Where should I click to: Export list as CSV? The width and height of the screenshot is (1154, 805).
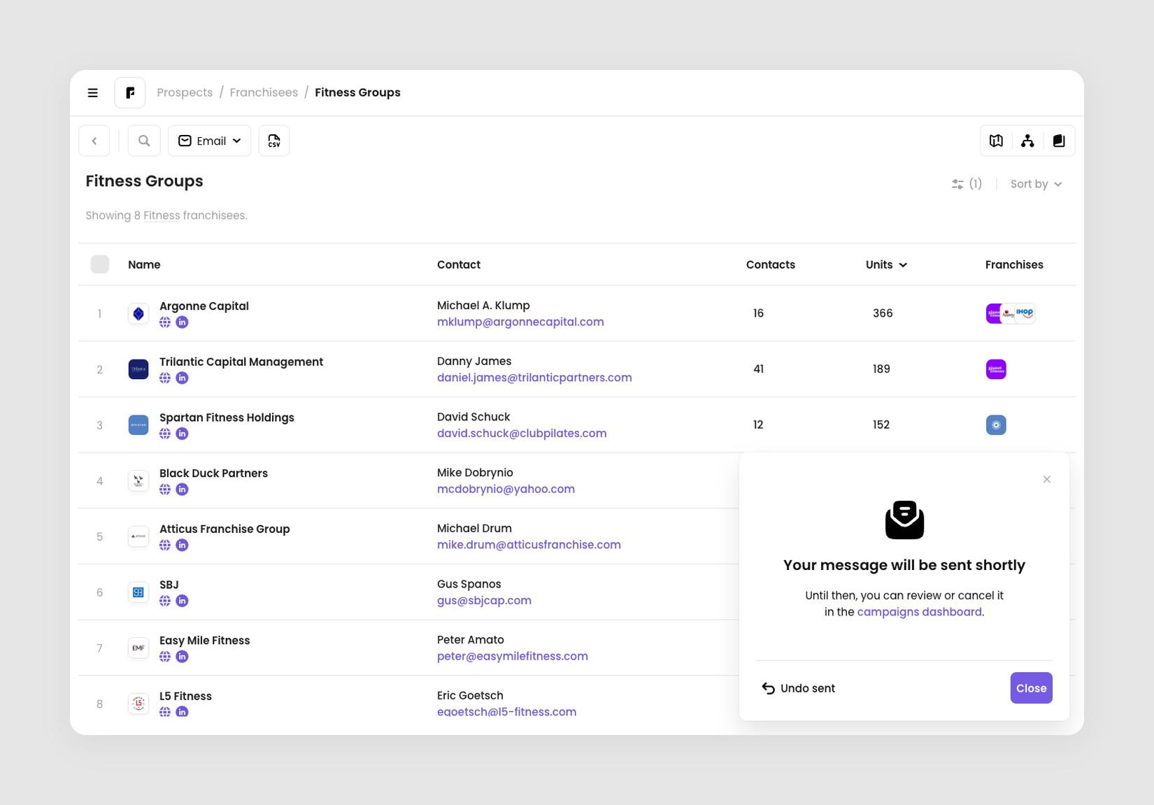tap(274, 141)
